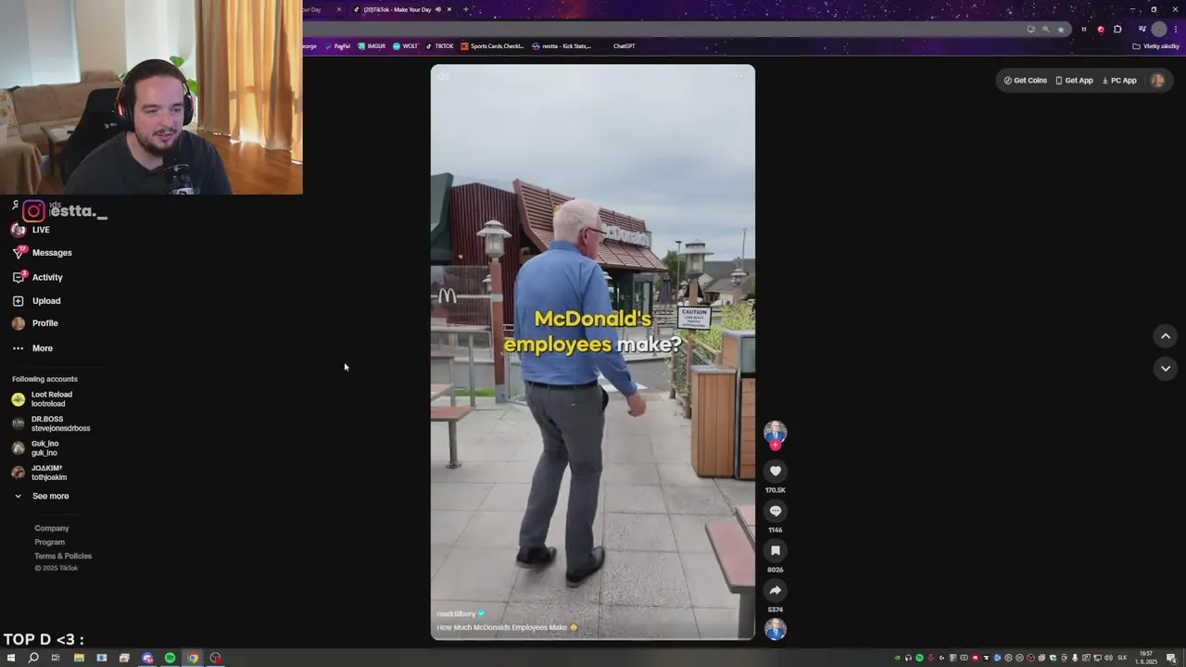The image size is (1186, 667).
Task: Open profile avatar menu at top right
Action: [x=1157, y=81]
